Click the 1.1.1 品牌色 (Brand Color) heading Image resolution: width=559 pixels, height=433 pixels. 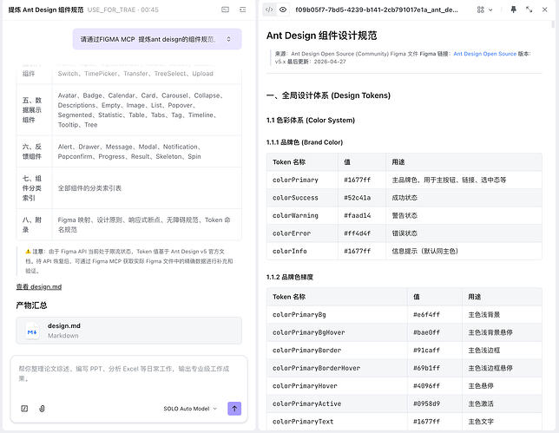[x=305, y=142]
